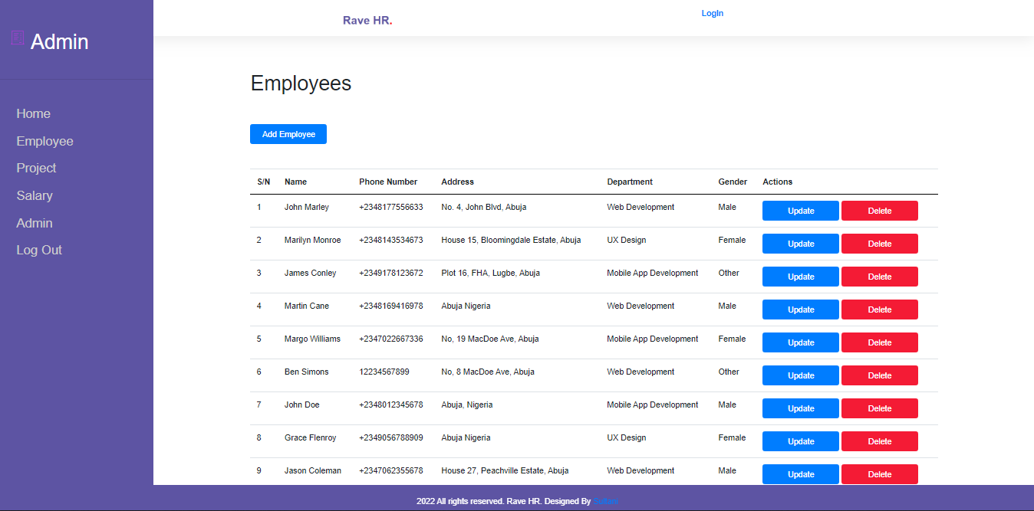The width and height of the screenshot is (1034, 511).
Task: Click the Rave HR. brand link
Action: tap(367, 21)
